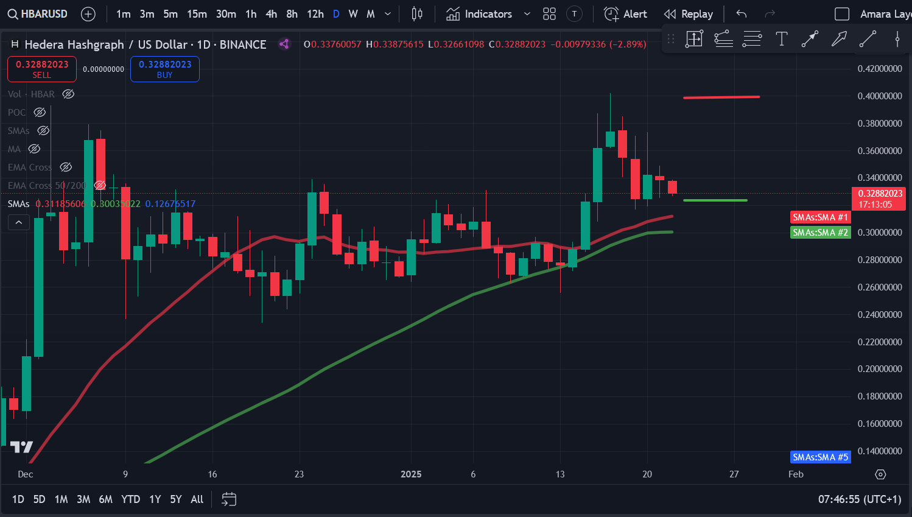Select the monthly M timeframe
The height and width of the screenshot is (517, 912).
370,14
